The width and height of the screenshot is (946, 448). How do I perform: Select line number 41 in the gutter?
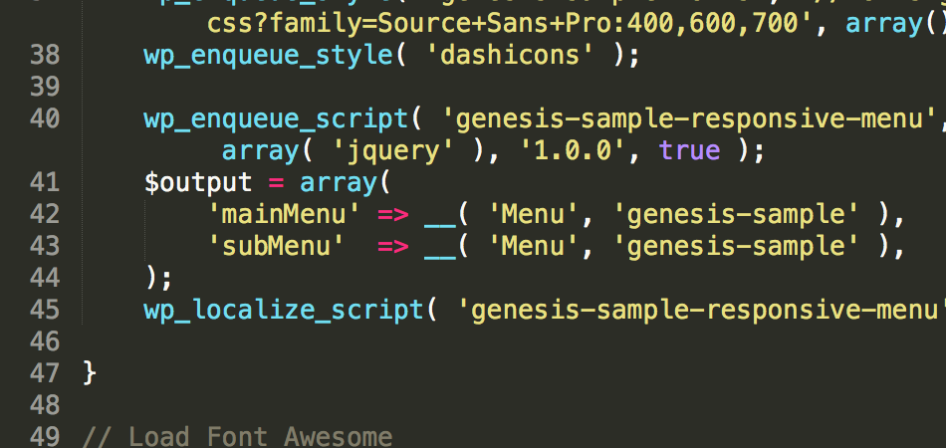45,183
